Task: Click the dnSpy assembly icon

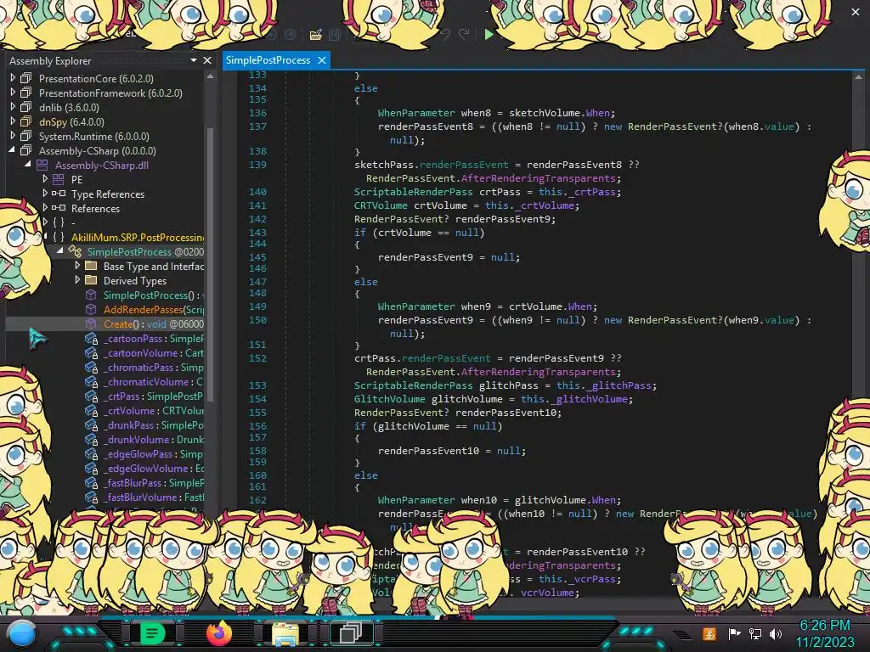Action: tap(26, 121)
